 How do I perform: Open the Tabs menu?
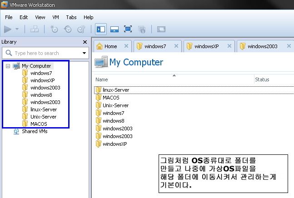(x=71, y=17)
